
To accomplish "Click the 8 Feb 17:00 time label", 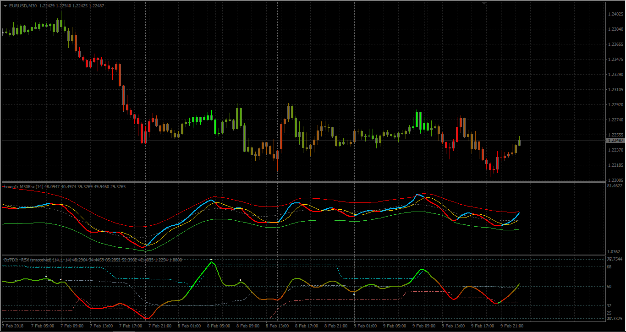I will [307, 326].
